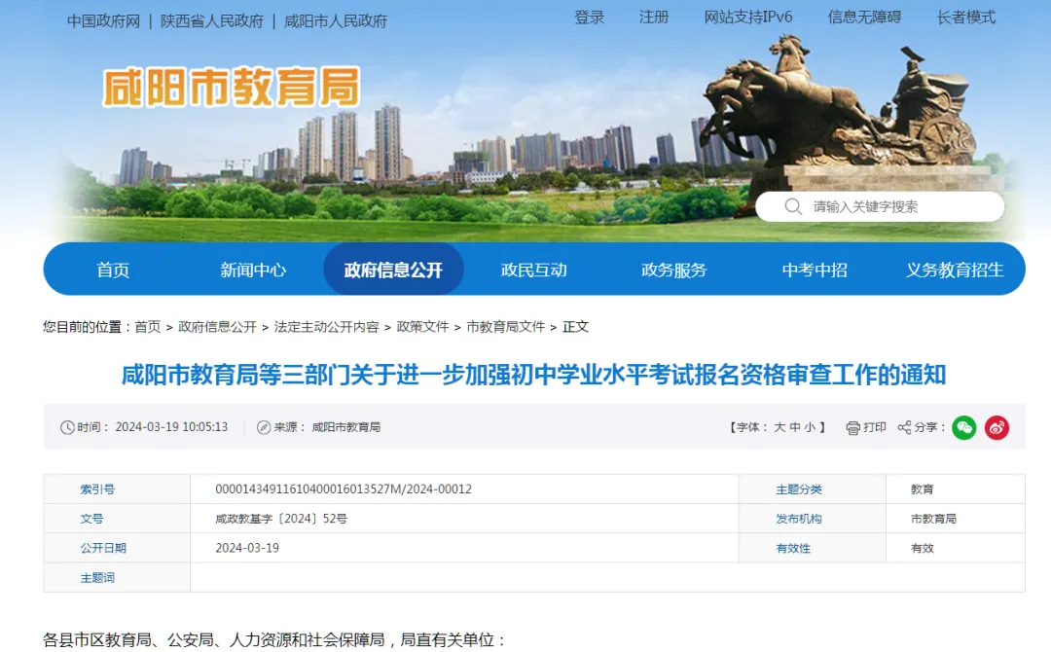The height and width of the screenshot is (652, 1051).
Task: Click the 发布机构 value 市教育局
Action: (x=933, y=519)
